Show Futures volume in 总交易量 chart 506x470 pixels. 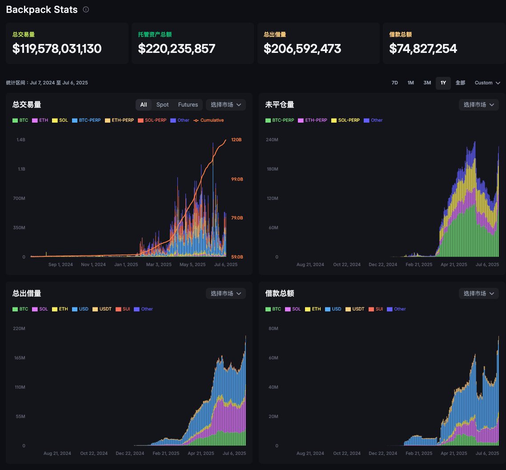click(x=188, y=105)
